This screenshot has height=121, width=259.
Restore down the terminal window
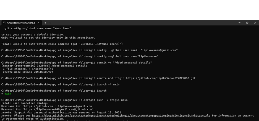[247, 23]
